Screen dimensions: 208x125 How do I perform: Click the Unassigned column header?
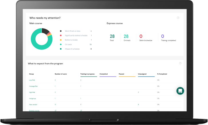[x=142, y=74]
